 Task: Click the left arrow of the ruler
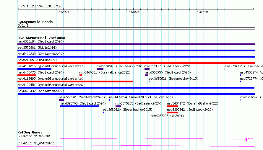(x=18, y=9)
